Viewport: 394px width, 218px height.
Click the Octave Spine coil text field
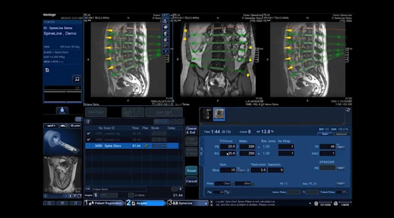coord(119,189)
